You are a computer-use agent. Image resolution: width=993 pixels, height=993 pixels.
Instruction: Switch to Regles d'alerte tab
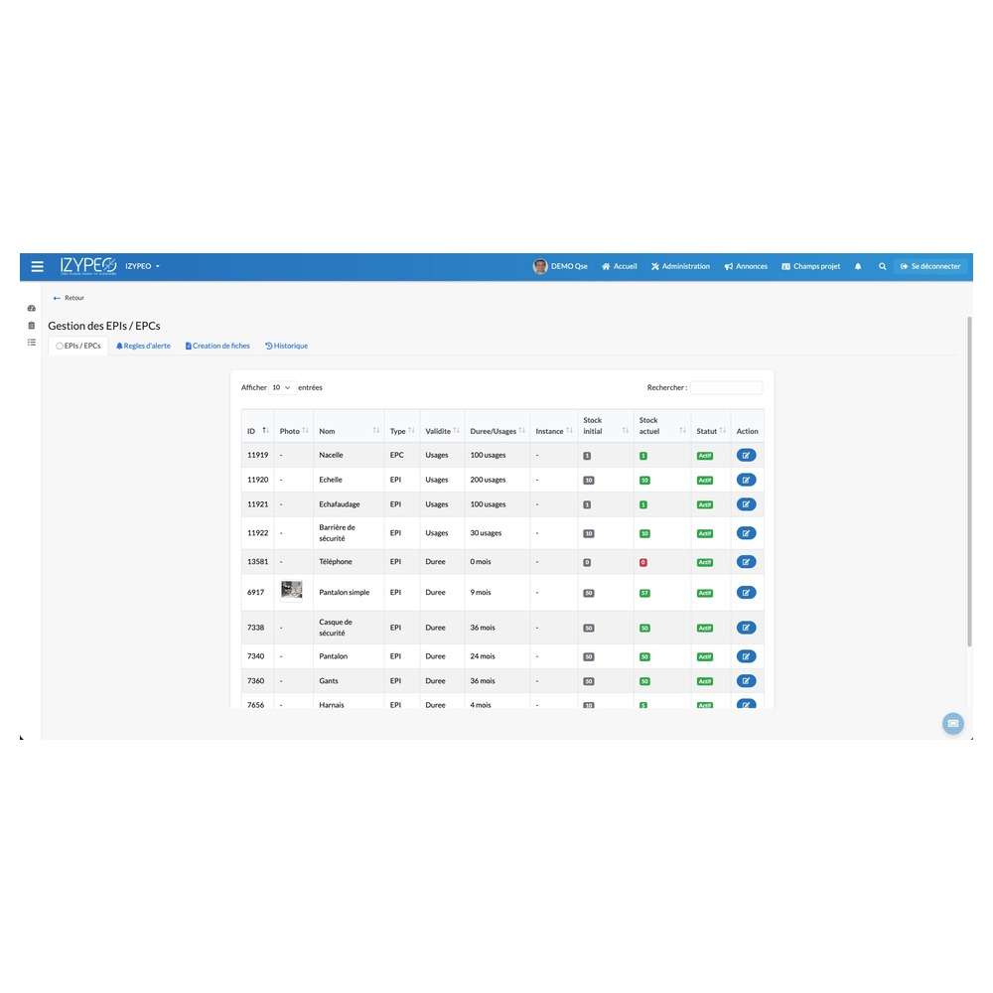143,346
